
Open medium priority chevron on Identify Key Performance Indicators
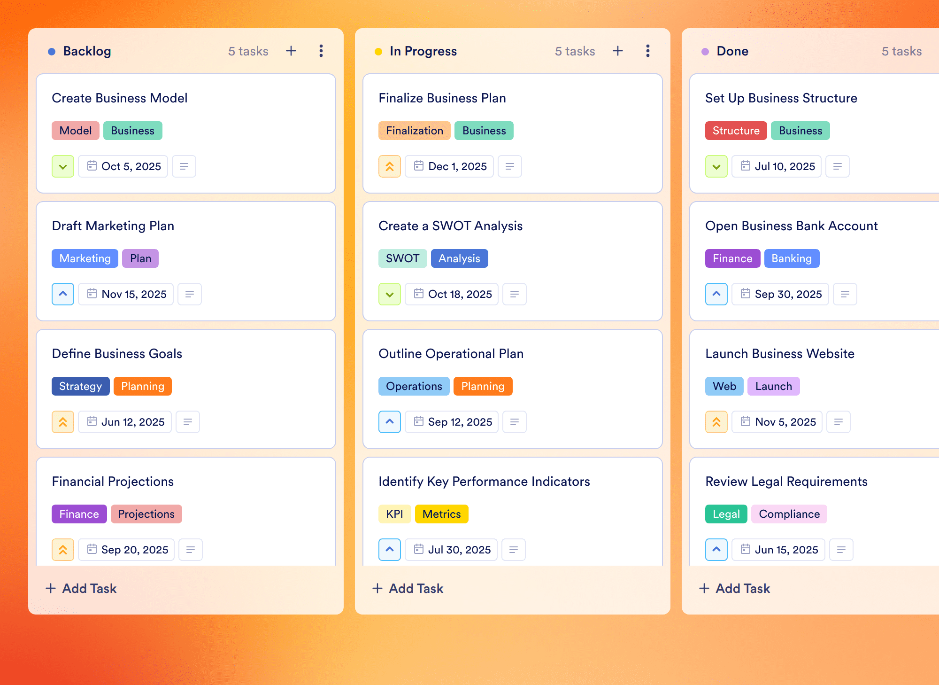click(390, 550)
